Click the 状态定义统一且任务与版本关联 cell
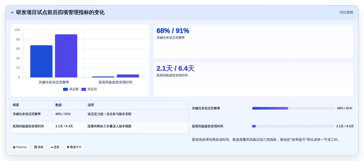This screenshot has height=161, width=364. click(110, 114)
